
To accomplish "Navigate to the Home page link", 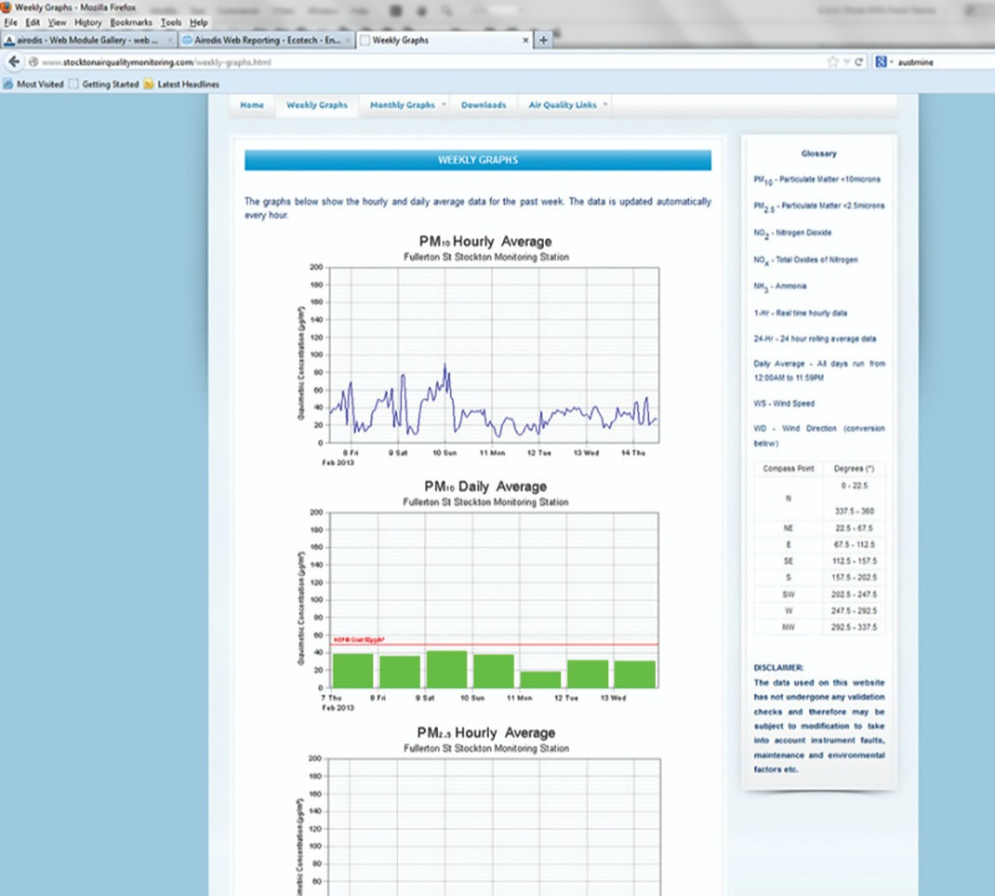I will click(x=251, y=105).
